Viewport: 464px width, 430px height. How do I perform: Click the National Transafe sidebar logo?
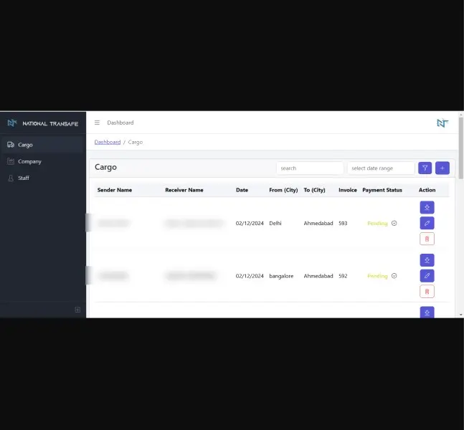coord(43,123)
